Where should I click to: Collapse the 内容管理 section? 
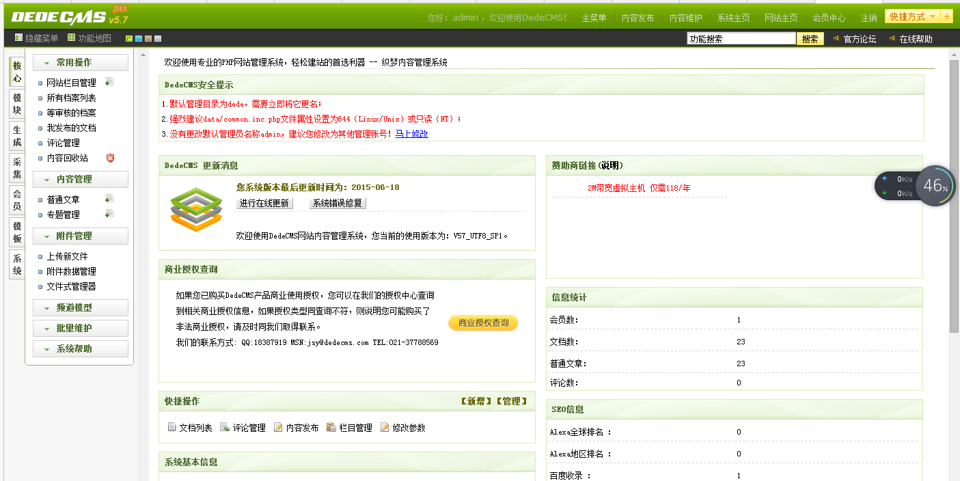point(81,179)
